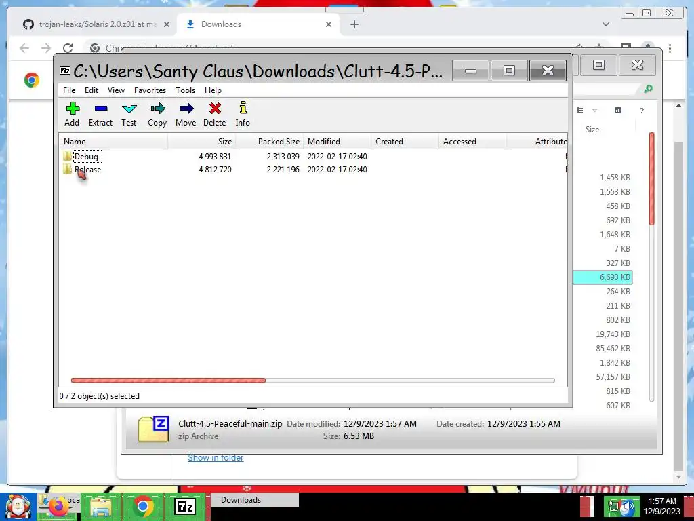Image resolution: width=694 pixels, height=521 pixels.
Task: Click the volume speaker tray icon
Action: pos(627,507)
